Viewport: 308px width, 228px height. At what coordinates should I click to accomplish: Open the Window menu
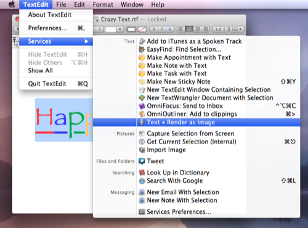coord(132,4)
